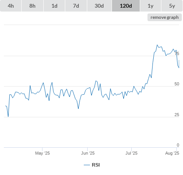Screen dimensions: 183x175
Task: Click the active 120d range tab
Action: point(126,6)
